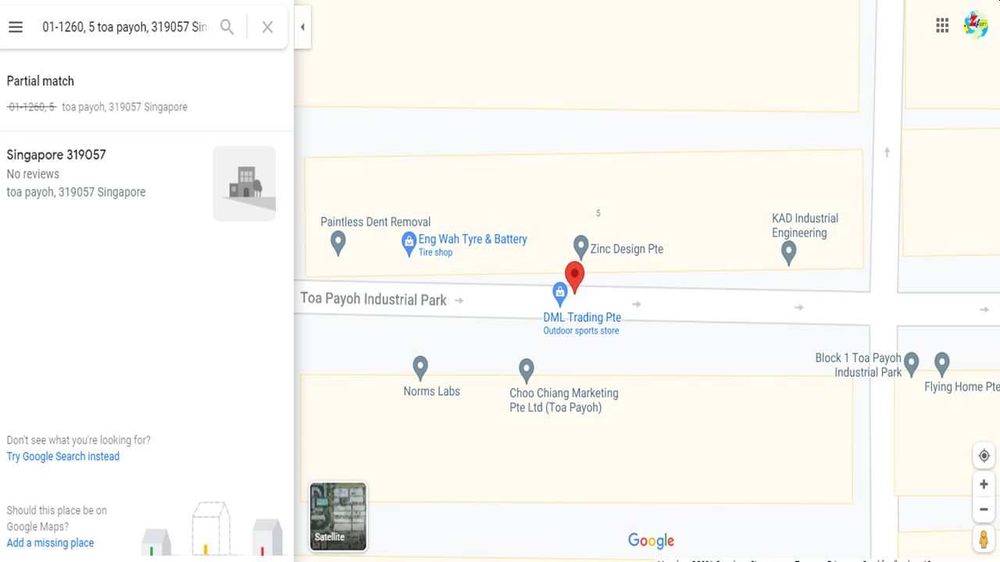Viewport: 1000px width, 562px height.
Task: Click the Partial match heading
Action: tap(41, 81)
